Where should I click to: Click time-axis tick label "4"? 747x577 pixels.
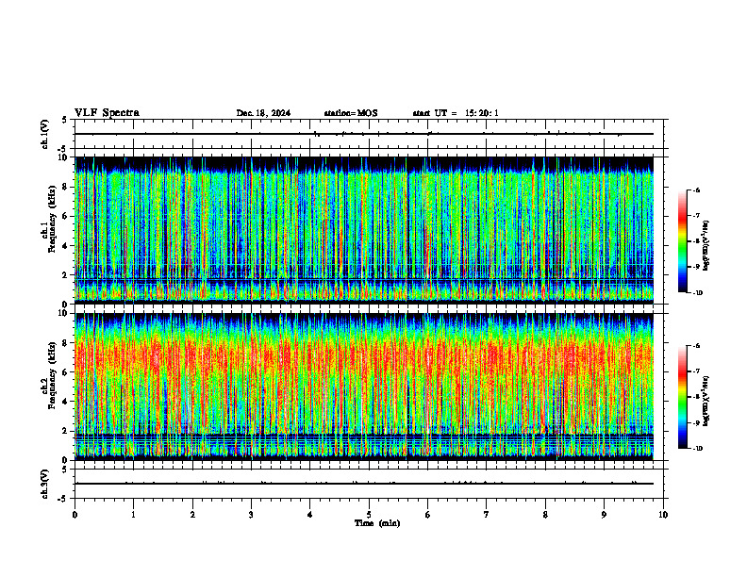click(x=310, y=515)
